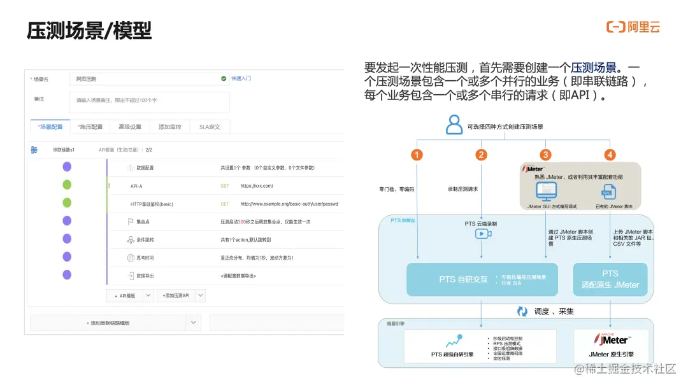Image resolution: width=688 pixels, height=387 pixels.
Task: Click the JMeter 原生引擎 logo
Action: [x=613, y=340]
